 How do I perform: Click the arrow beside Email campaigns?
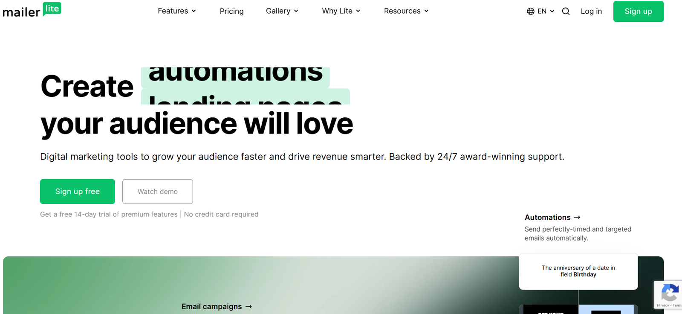point(249,307)
